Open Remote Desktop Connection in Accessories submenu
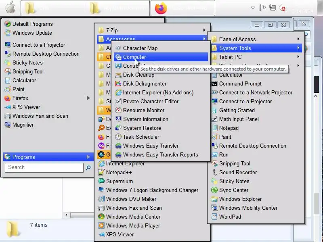 [x=256, y=146]
